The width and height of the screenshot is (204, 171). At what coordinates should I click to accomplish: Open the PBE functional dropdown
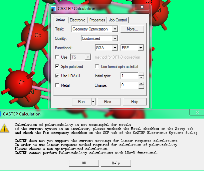click(x=141, y=48)
